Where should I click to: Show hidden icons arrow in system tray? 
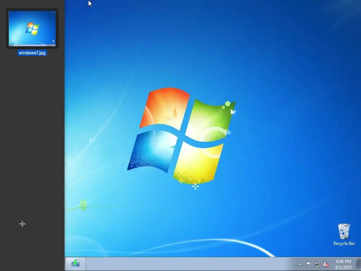click(300, 264)
